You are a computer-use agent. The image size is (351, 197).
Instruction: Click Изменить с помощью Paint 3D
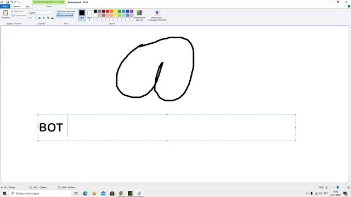tap(157, 15)
